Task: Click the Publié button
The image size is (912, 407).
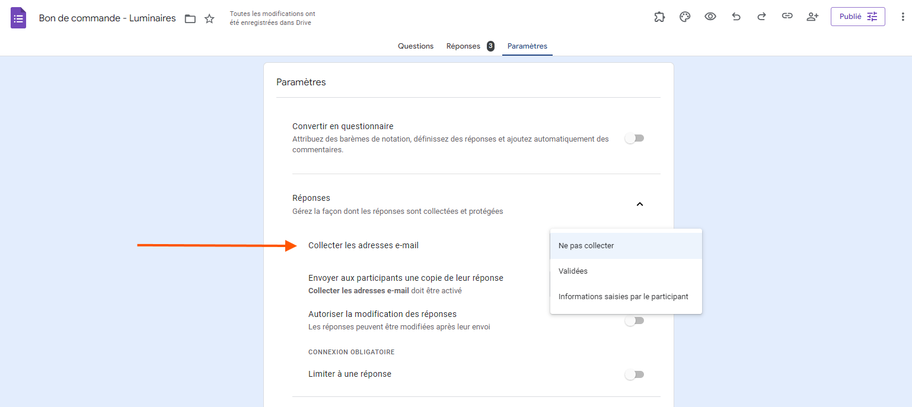Action: click(857, 16)
